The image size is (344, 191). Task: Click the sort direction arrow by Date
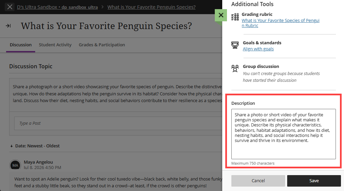12,146
